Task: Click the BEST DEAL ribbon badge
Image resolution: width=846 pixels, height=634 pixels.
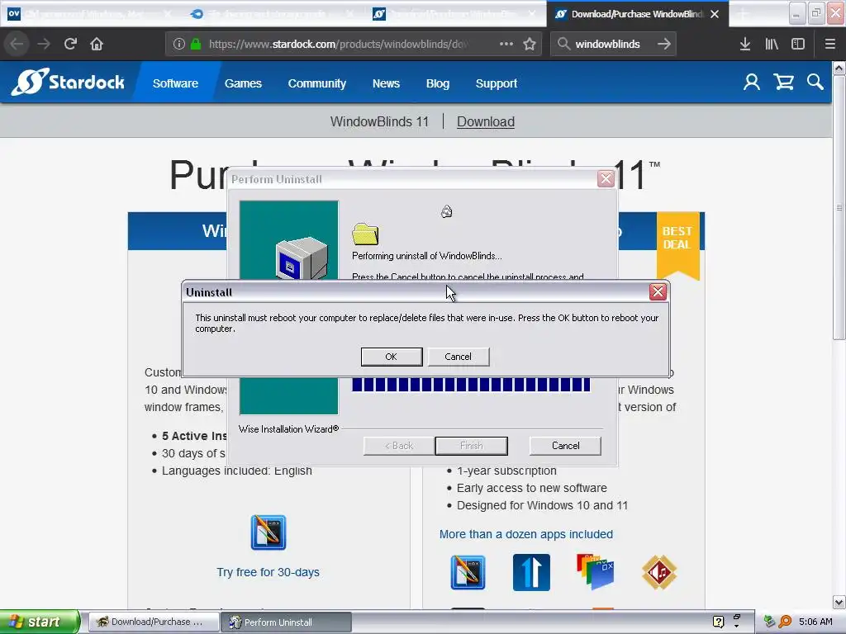Action: (x=677, y=244)
